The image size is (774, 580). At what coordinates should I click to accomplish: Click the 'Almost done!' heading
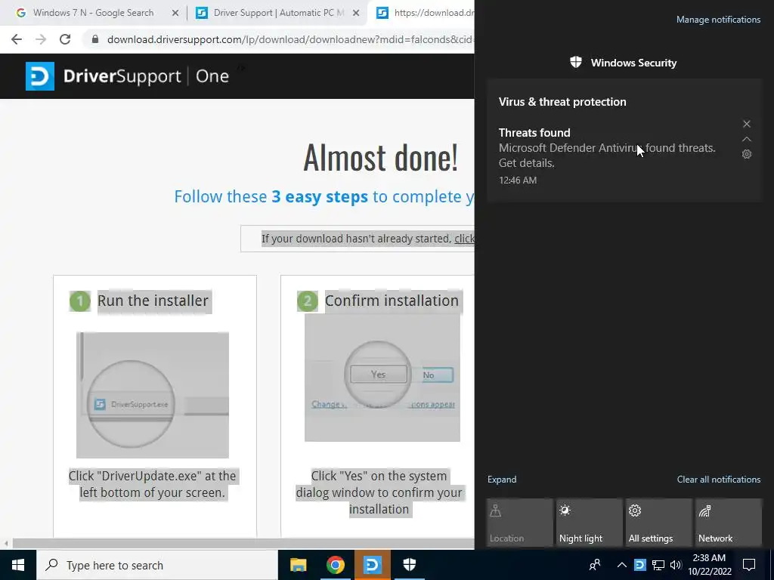[381, 158]
